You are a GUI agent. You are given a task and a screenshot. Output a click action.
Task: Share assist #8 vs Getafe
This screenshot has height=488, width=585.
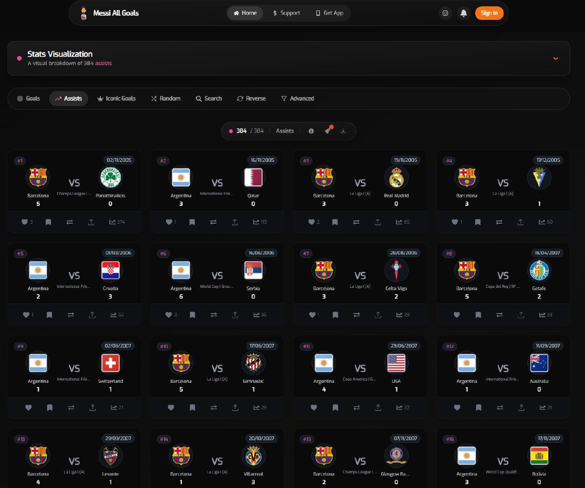click(521, 315)
